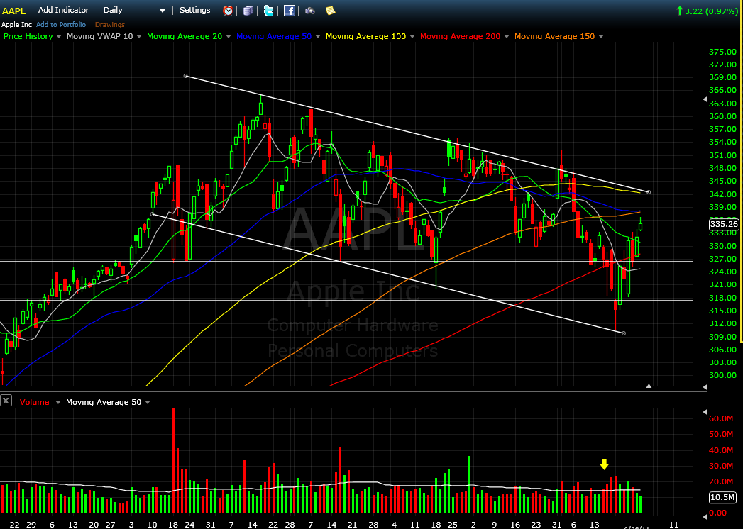Expand the Price History indicator menu
This screenshot has height=529, width=743.
click(x=59, y=36)
